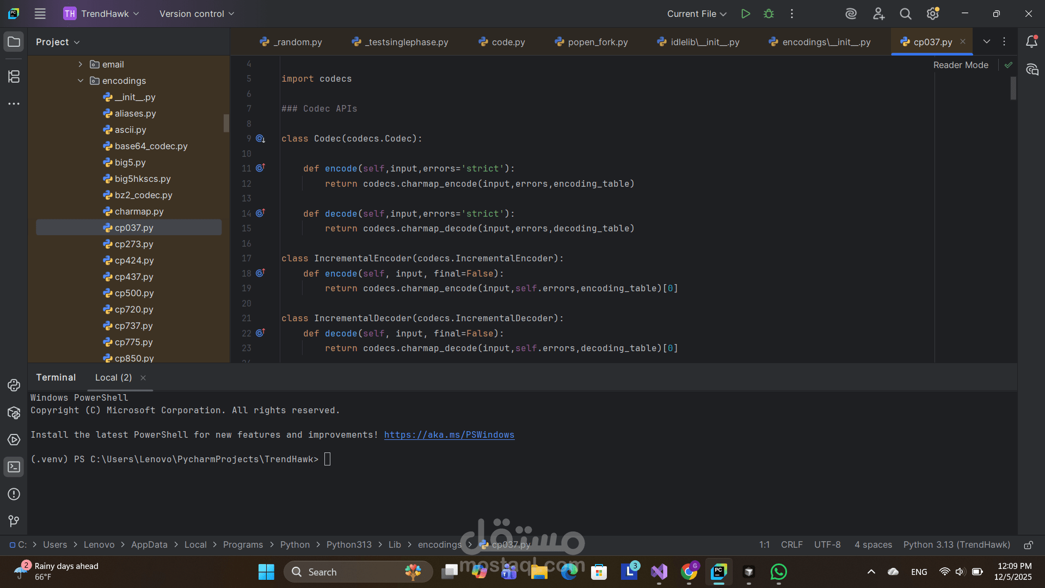Open the Problems tool window
Image resolution: width=1045 pixels, height=588 pixels.
click(x=14, y=494)
